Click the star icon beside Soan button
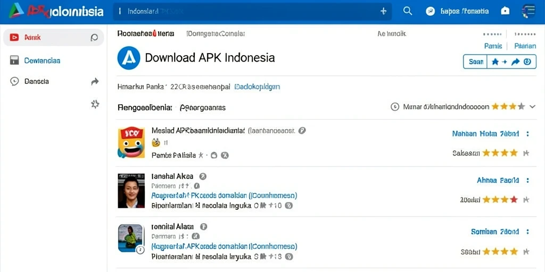Viewport: 545px width, 272px height. point(495,62)
